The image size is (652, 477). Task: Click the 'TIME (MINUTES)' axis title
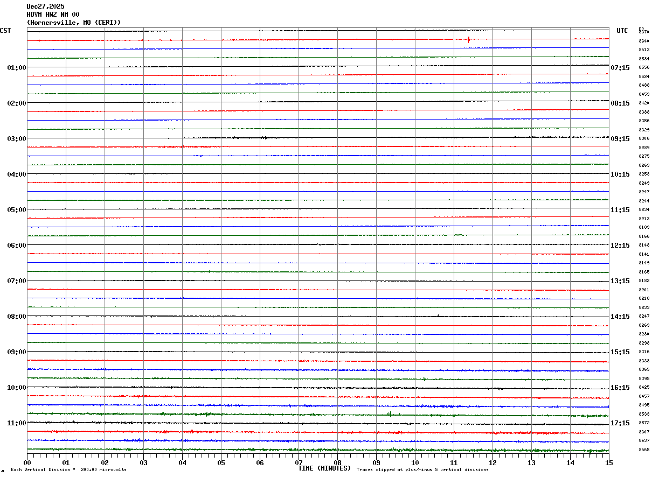pos(324,468)
